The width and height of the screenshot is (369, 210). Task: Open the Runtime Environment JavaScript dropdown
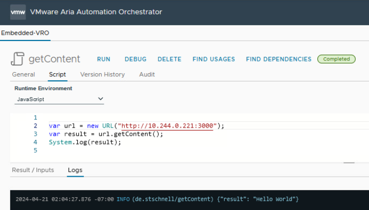(59, 99)
